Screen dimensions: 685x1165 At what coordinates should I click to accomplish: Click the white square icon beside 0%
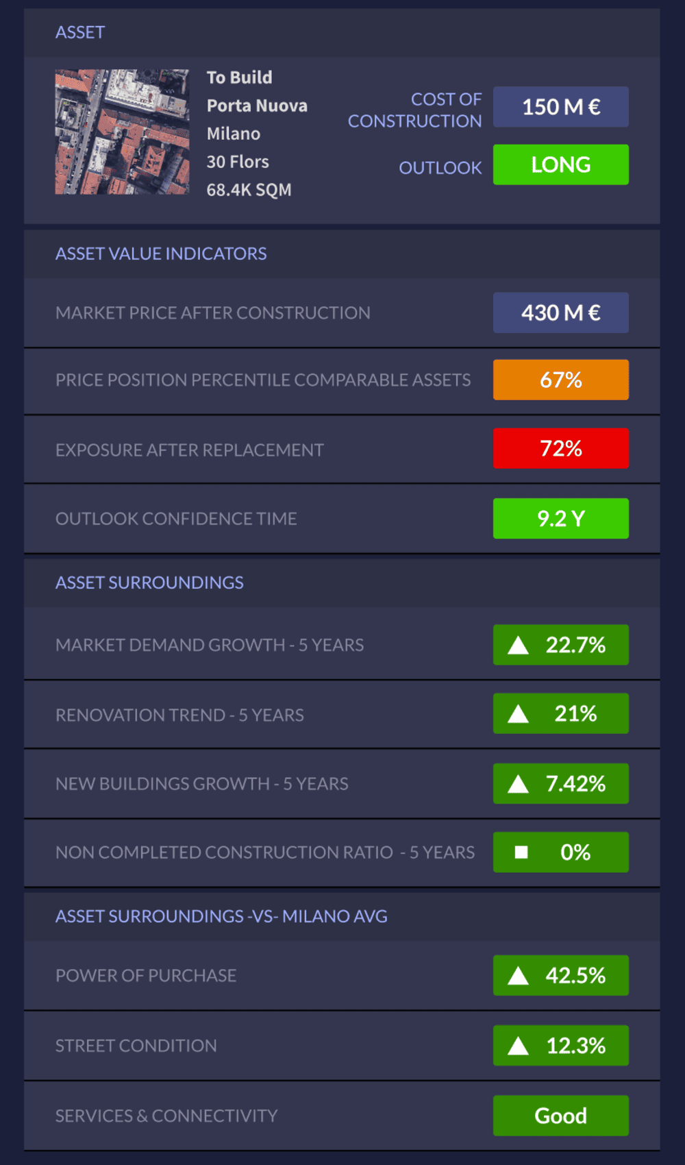521,853
